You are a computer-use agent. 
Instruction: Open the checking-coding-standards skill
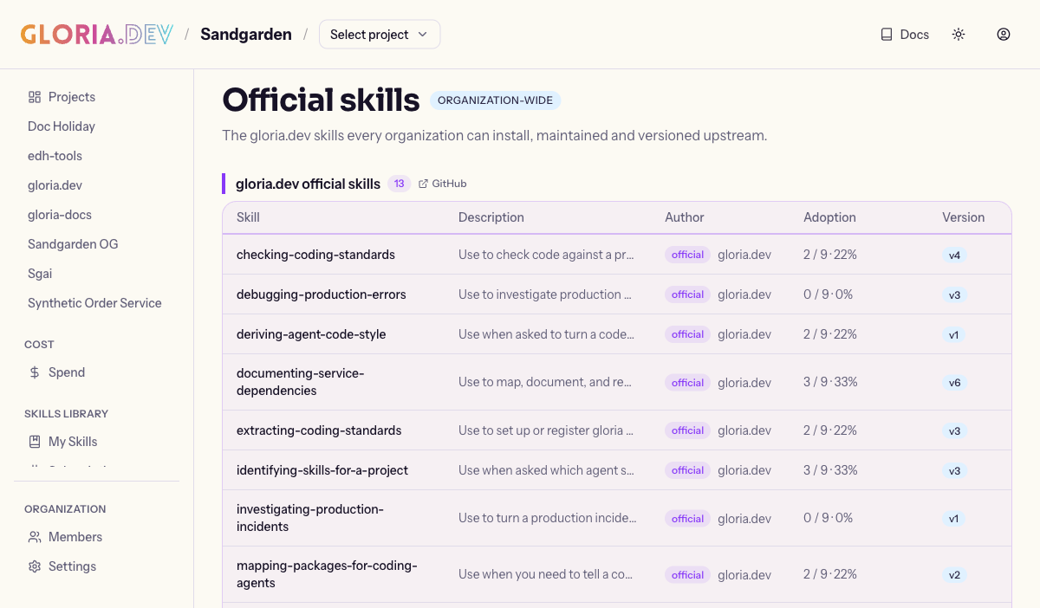315,255
